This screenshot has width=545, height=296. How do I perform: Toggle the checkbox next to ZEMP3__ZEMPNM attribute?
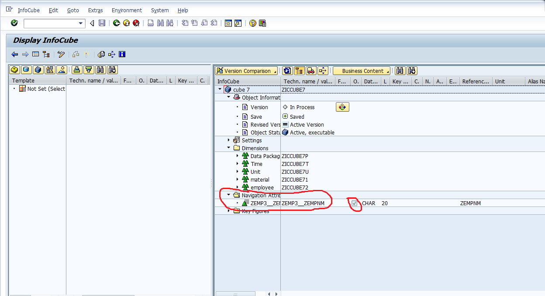point(353,203)
